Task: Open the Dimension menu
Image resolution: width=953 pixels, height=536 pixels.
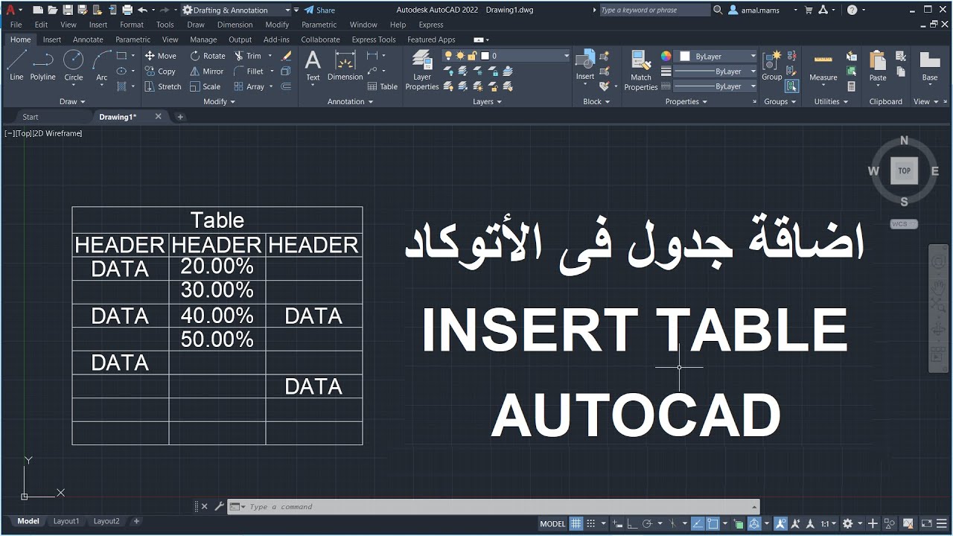Action: (235, 25)
